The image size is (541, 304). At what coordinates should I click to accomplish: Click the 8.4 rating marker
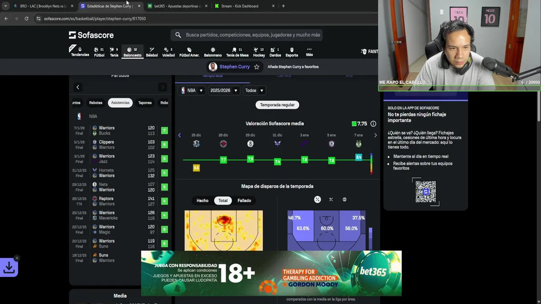358,157
